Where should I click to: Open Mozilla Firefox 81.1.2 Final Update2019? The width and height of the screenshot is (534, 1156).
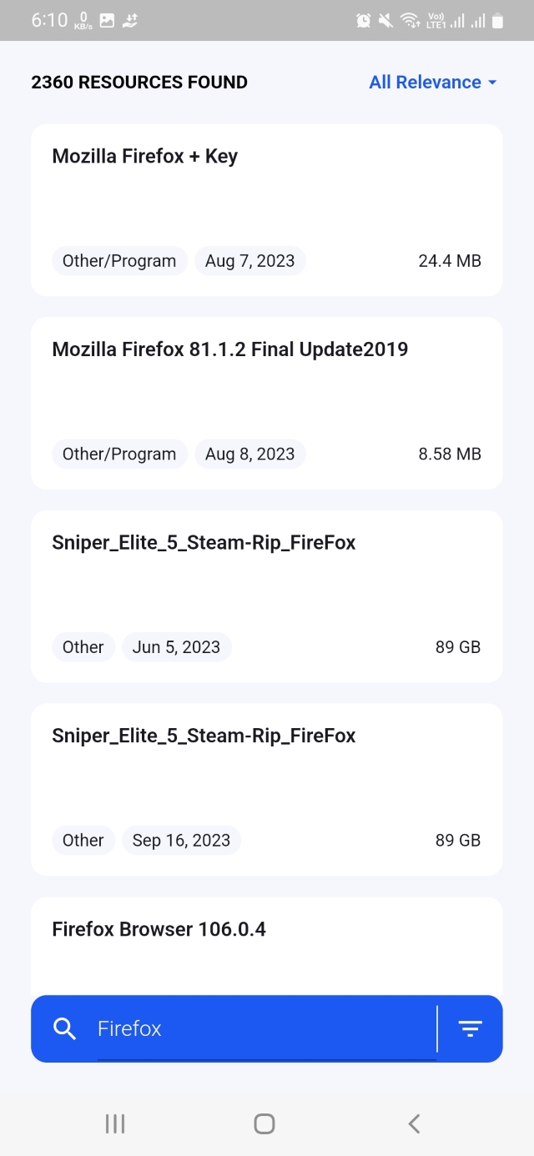(229, 349)
